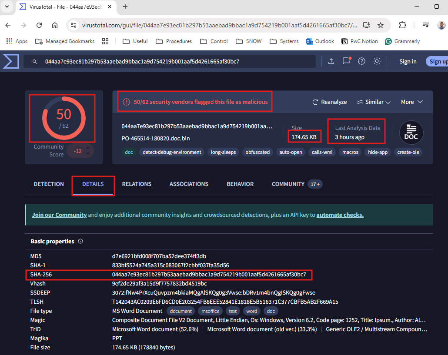This screenshot has width=448, height=355.
Task: Bookmark this page with the star
Action: coord(381,25)
